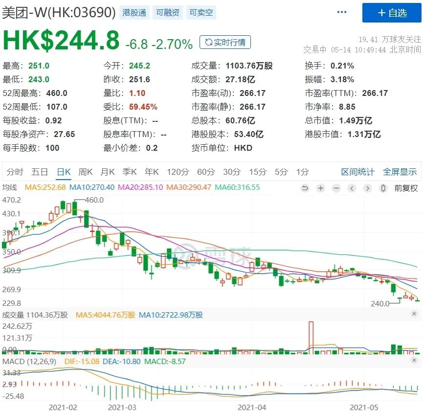Screen dimensions: 423x415
Task: Click the 实时行情 refresh button
Action: (x=225, y=42)
